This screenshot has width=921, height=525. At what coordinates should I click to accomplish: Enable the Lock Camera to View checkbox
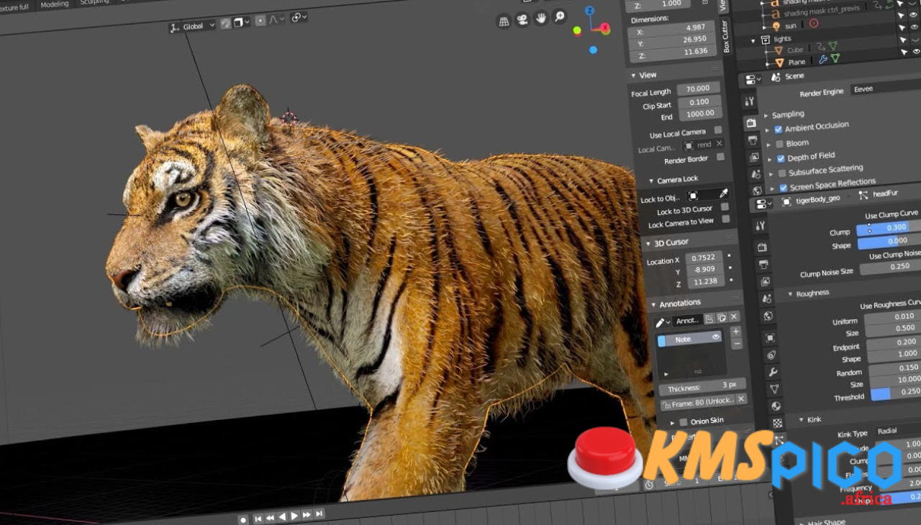pos(725,219)
